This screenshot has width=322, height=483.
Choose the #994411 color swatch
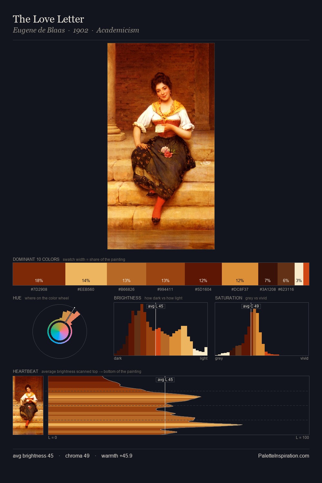click(166, 274)
